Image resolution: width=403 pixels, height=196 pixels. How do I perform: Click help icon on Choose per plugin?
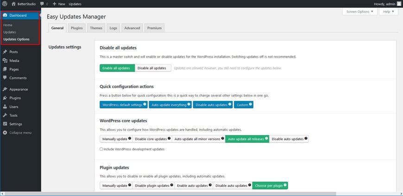click(x=285, y=185)
